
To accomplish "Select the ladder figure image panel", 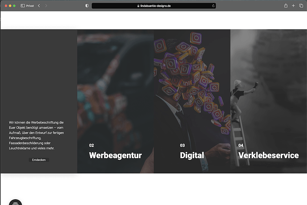I will (x=269, y=101).
